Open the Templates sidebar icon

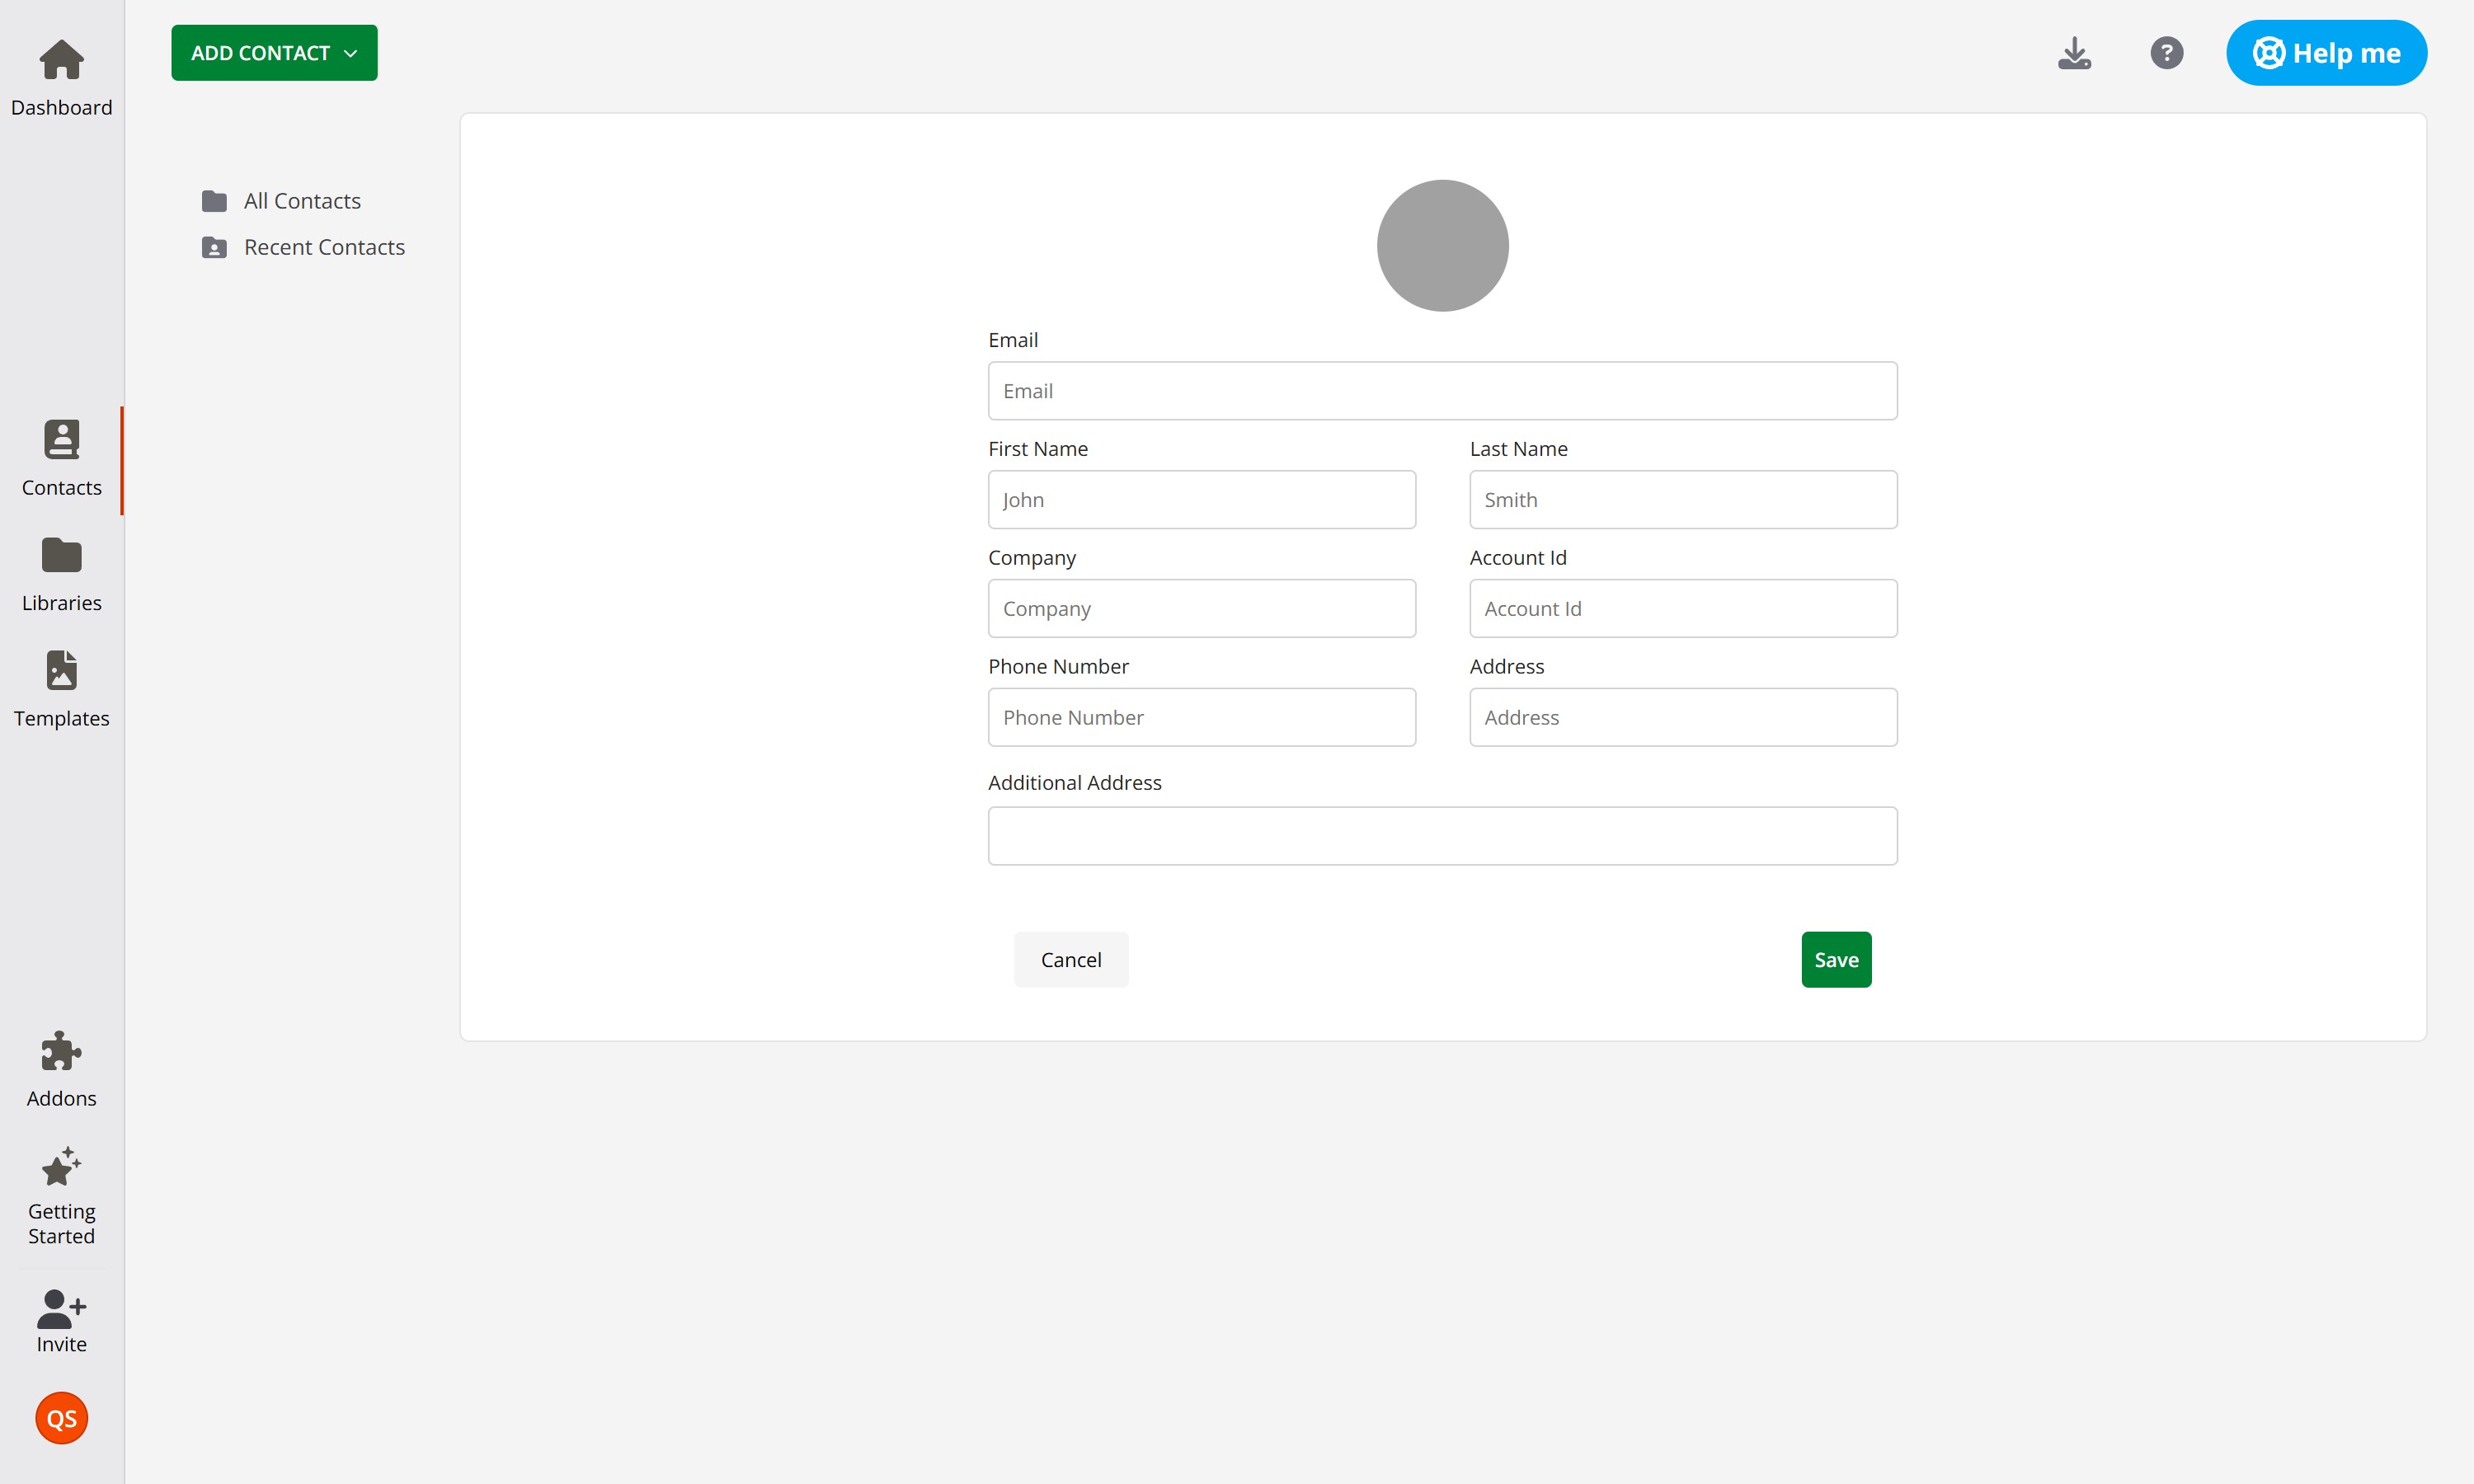(61, 671)
